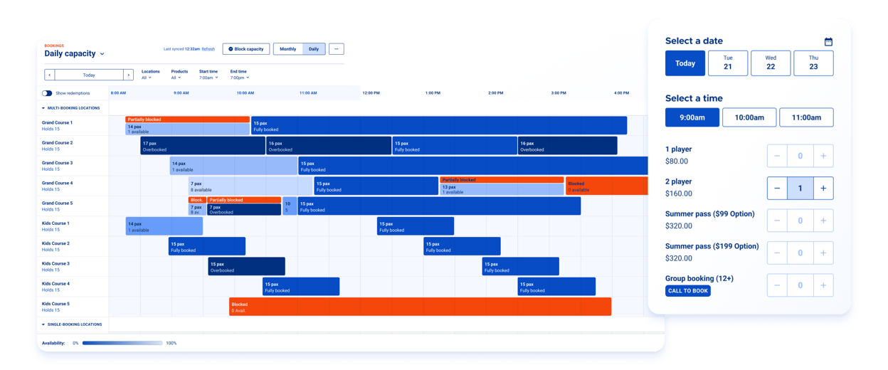This screenshot has width=888, height=370.
Task: Click the Last synced 12:32am text
Action: (x=181, y=49)
